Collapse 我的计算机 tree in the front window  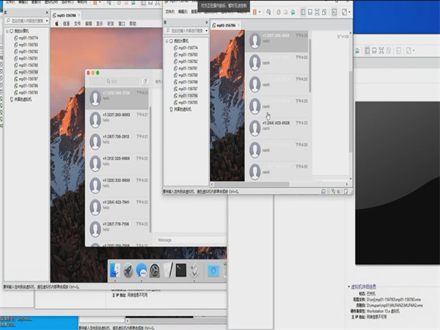[x=167, y=41]
